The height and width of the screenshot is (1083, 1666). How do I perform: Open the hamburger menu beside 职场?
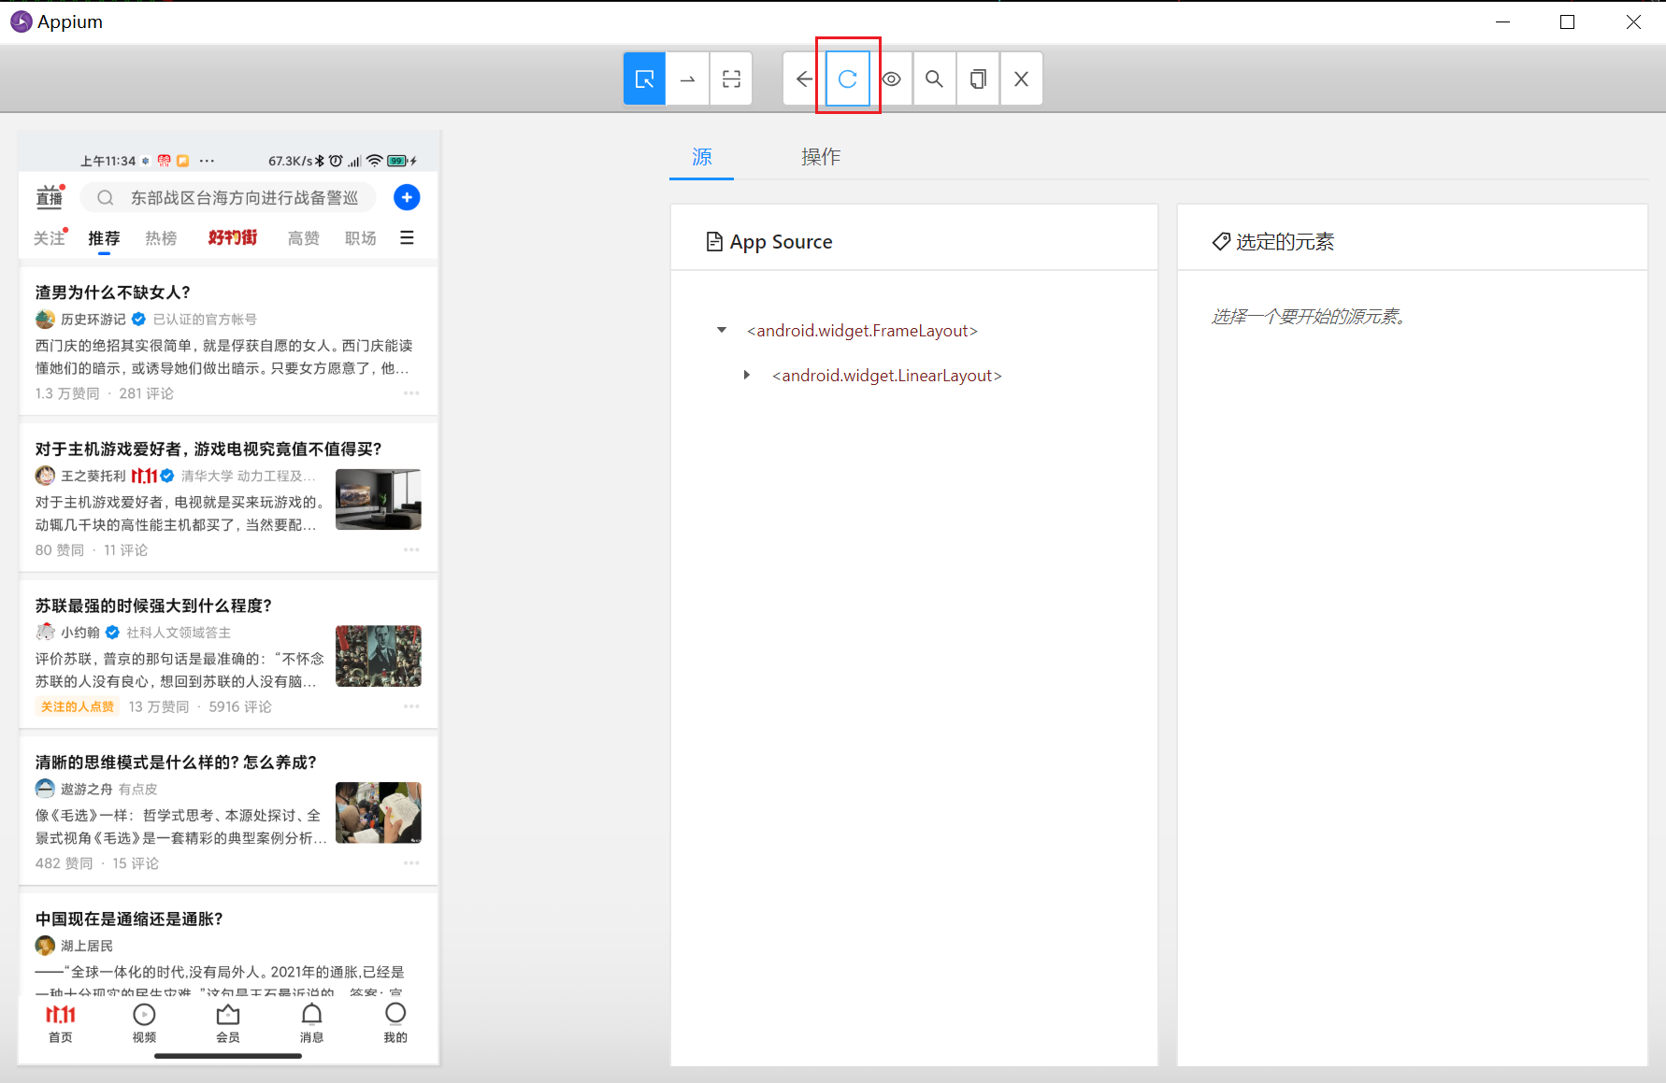click(407, 237)
